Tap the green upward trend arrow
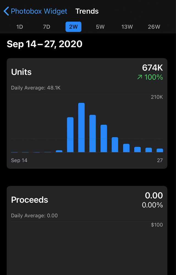Image resolution: width=176 pixels, height=275 pixels. (x=140, y=77)
